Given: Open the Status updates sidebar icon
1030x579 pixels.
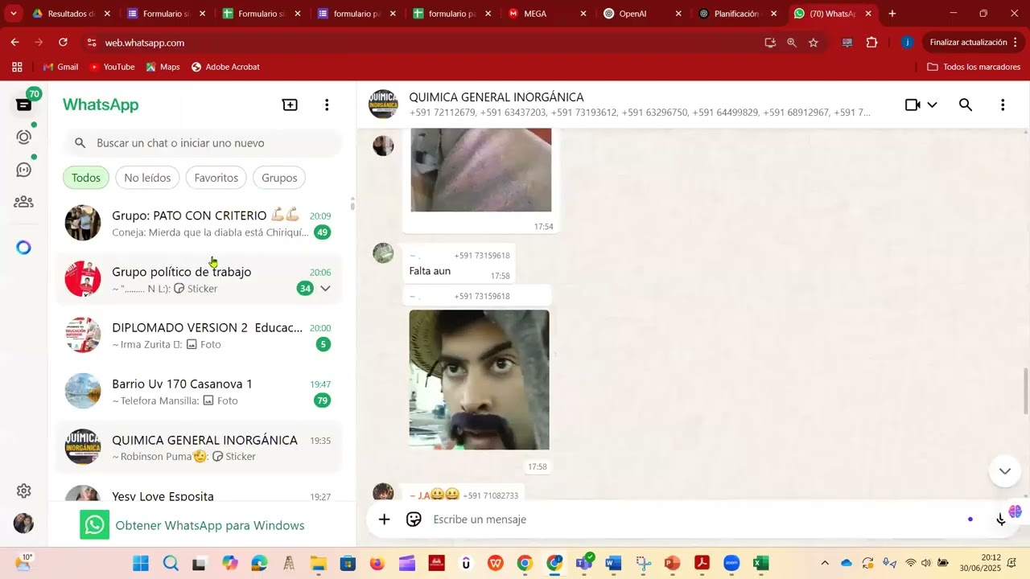Looking at the screenshot, I should [24, 137].
